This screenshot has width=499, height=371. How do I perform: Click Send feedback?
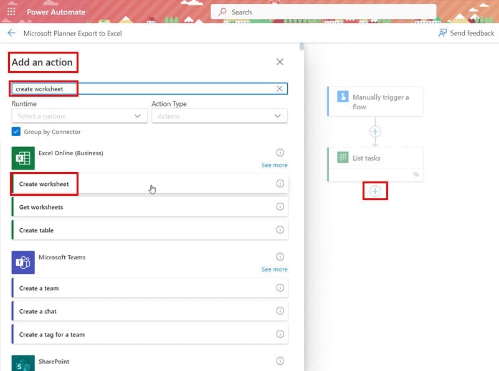466,33
